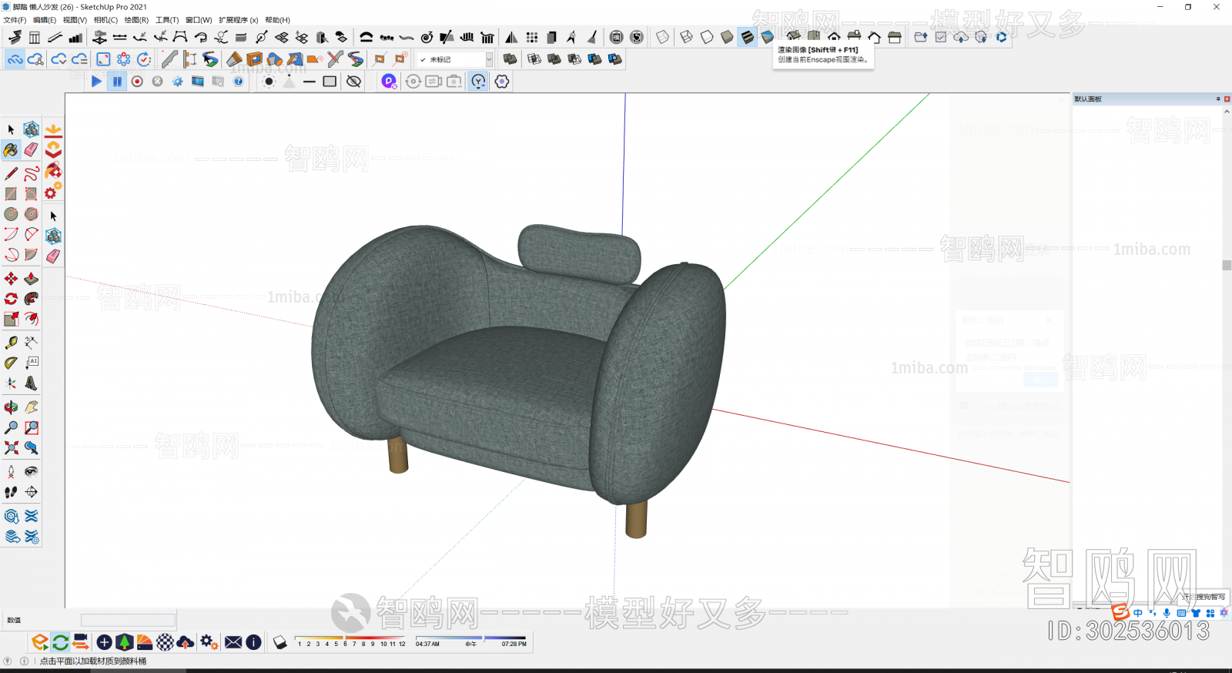The image size is (1232, 673).
Task: Select the Look Around eye tool
Action: (31, 471)
